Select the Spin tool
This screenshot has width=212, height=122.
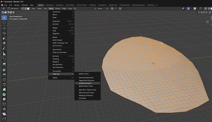(x=4, y=94)
